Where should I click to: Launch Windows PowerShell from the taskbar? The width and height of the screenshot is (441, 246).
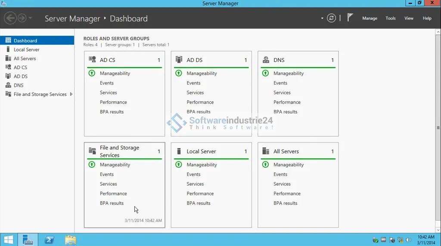(x=49, y=240)
